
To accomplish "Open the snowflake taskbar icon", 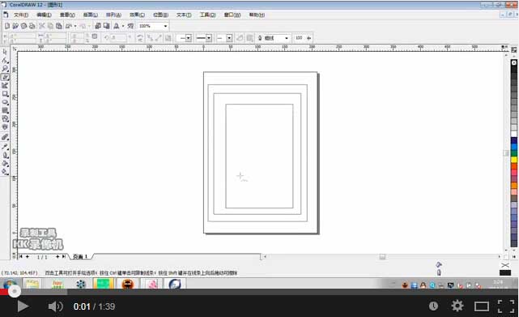I will click(81, 284).
